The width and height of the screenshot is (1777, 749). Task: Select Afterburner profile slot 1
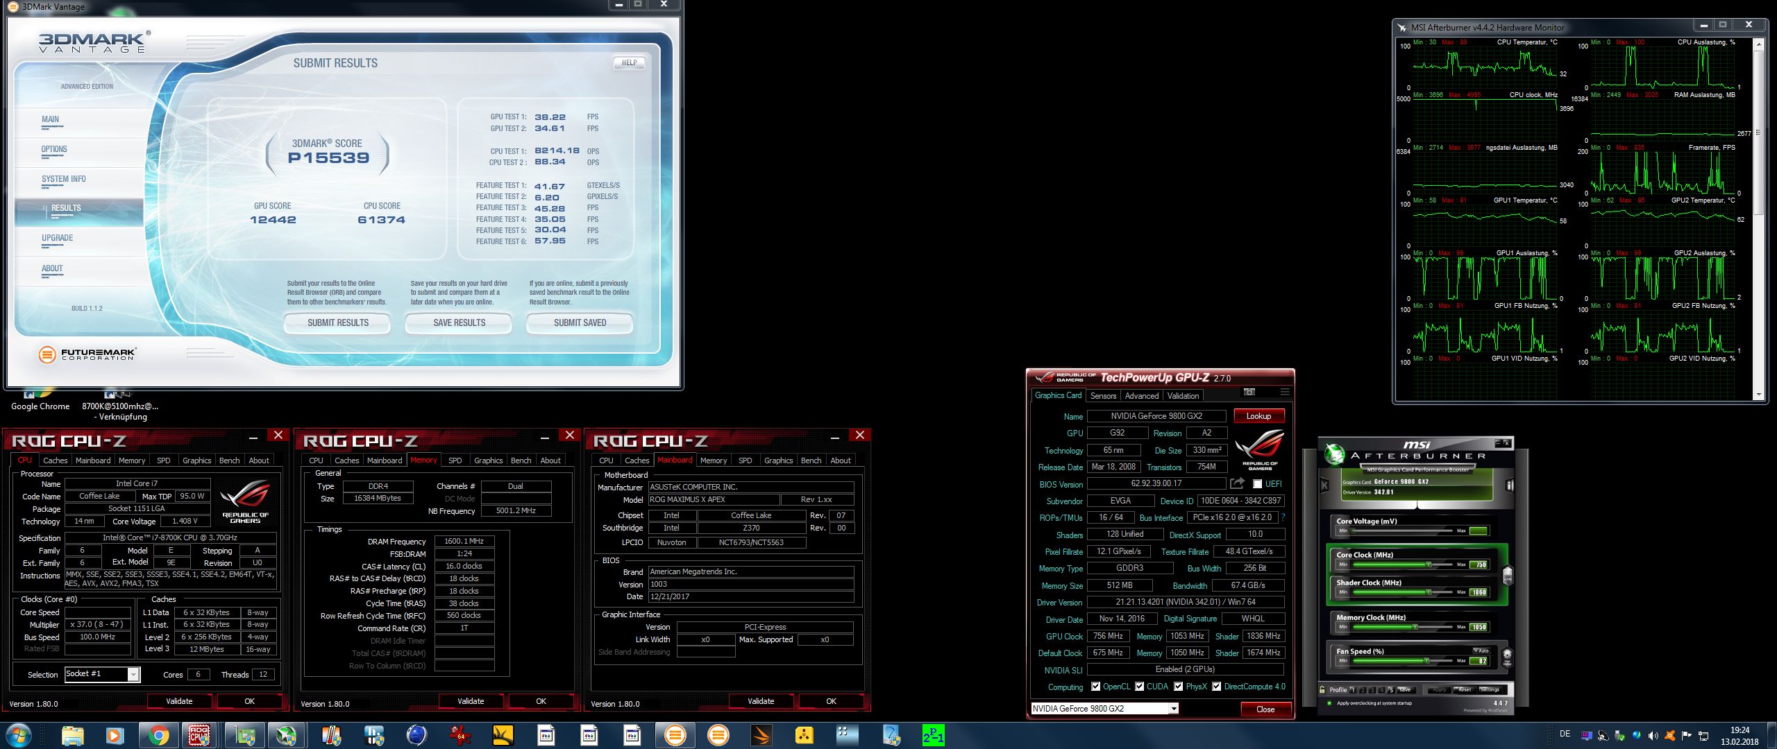coord(1353,690)
